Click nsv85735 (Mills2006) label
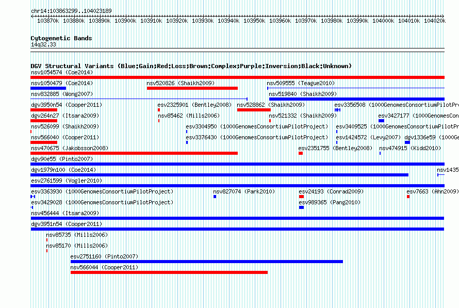The image size is (459, 308). (x=77, y=235)
